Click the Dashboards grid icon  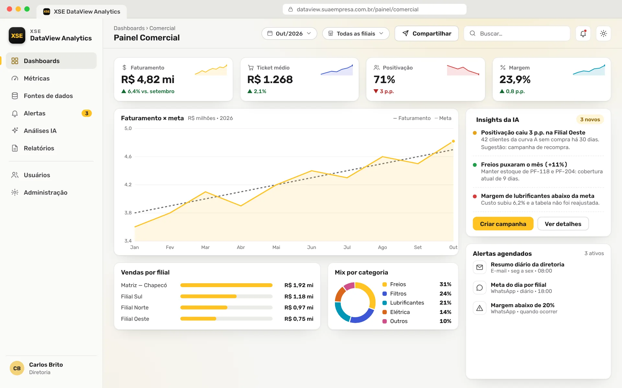pos(15,61)
